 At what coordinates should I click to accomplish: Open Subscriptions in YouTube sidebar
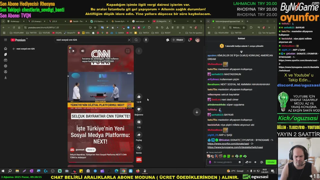click(x=5, y=60)
